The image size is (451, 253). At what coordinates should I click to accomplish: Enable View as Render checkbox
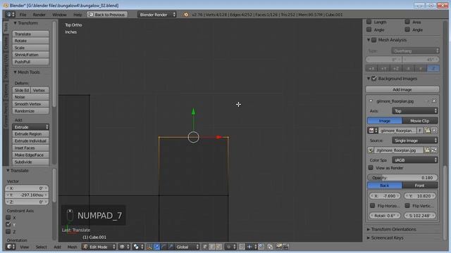pyautogui.click(x=371, y=167)
